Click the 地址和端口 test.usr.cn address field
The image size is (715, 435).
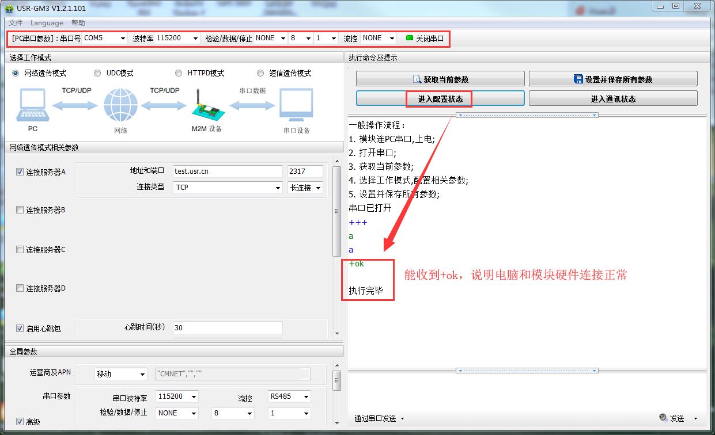pyautogui.click(x=228, y=171)
